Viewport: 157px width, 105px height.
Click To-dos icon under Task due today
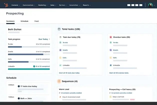[60, 42]
